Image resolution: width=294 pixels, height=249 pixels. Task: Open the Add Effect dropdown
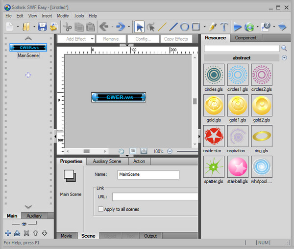tap(76, 39)
